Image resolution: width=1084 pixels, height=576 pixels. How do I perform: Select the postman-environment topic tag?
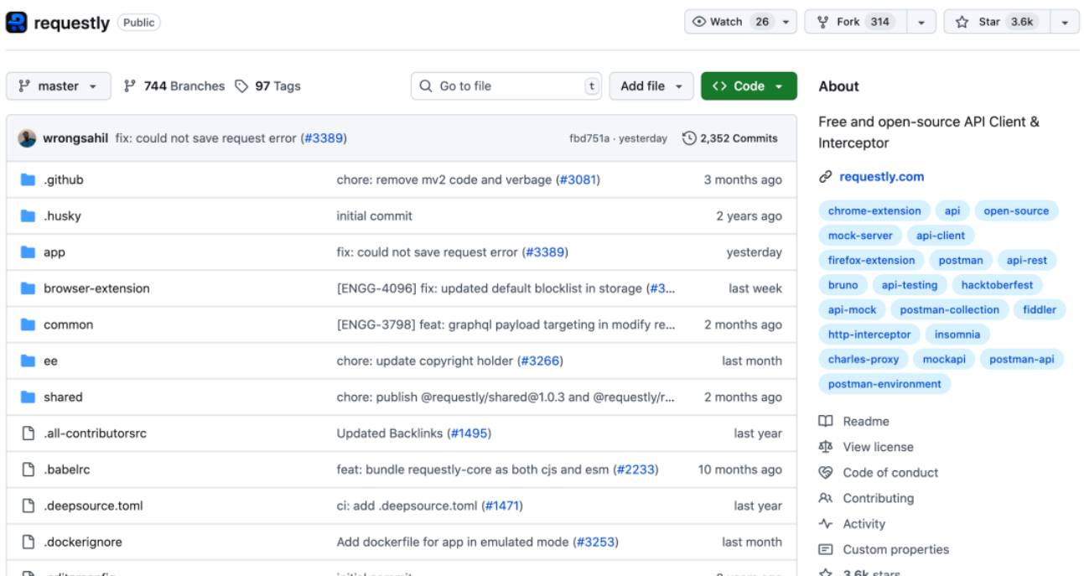tap(884, 384)
